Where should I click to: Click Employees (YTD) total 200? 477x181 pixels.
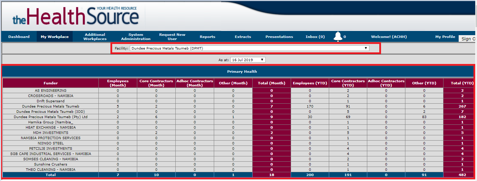[x=310, y=175]
